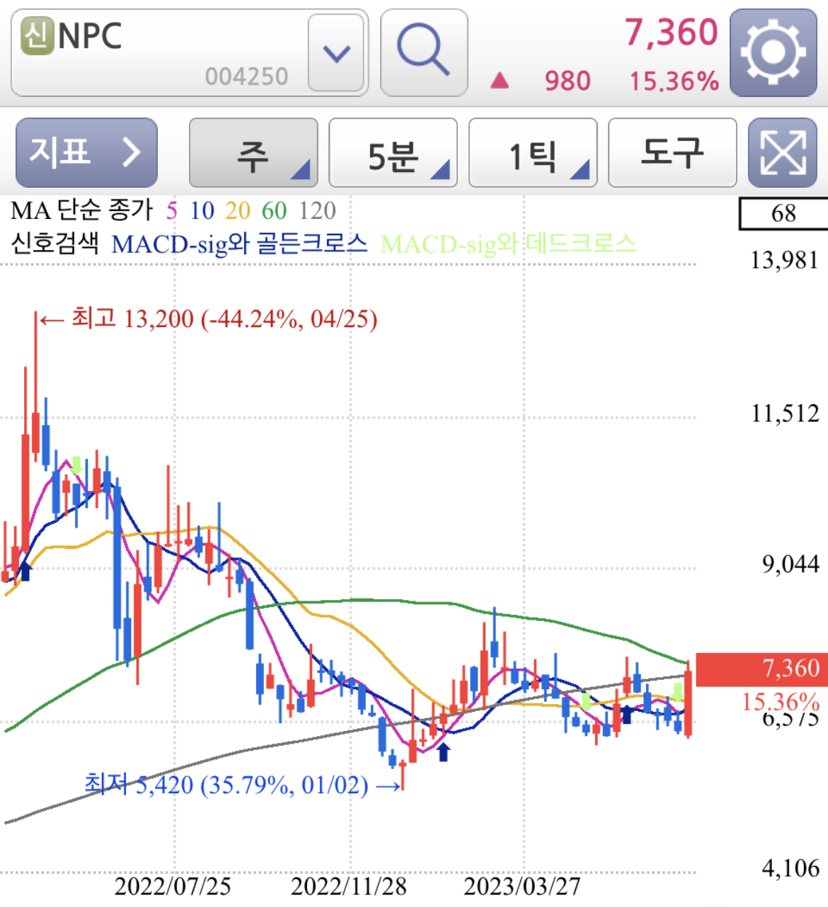This screenshot has width=828, height=908.
Task: Click the 9,044 price axis label
Action: pos(790,564)
